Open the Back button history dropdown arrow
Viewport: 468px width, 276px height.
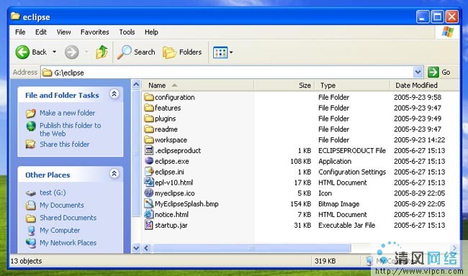click(x=54, y=52)
